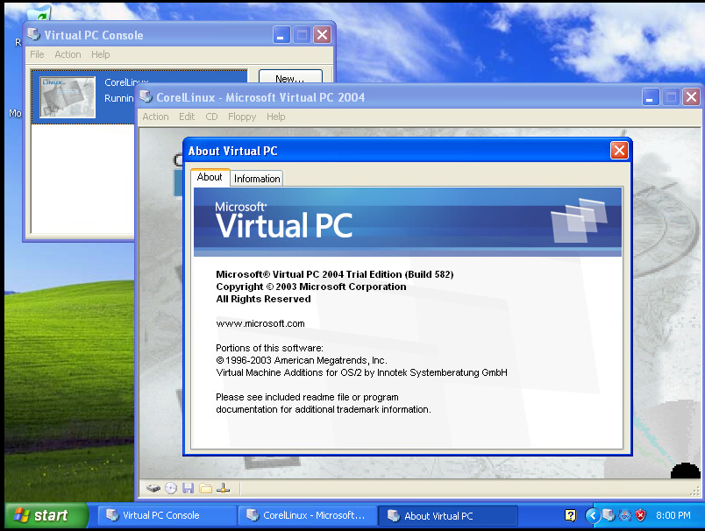This screenshot has height=531, width=705.
Task: Click the red security shield tray icon
Action: [640, 515]
